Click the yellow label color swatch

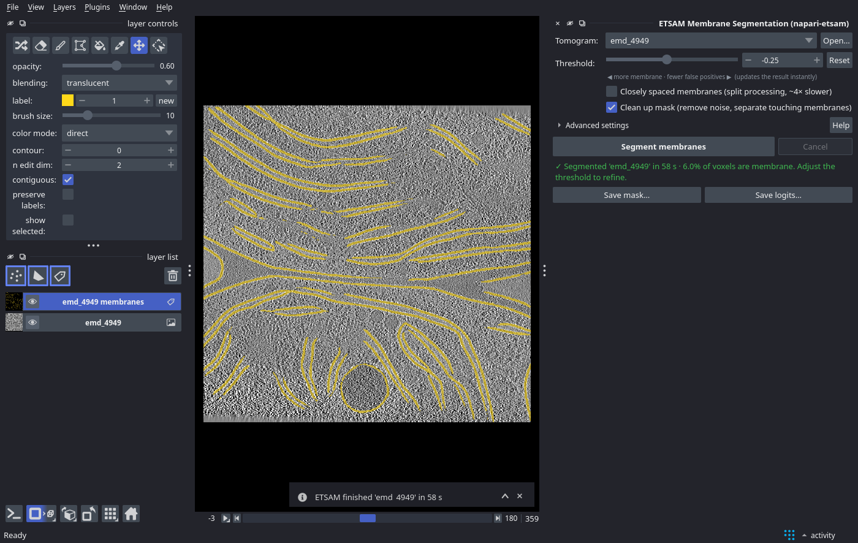(x=68, y=101)
